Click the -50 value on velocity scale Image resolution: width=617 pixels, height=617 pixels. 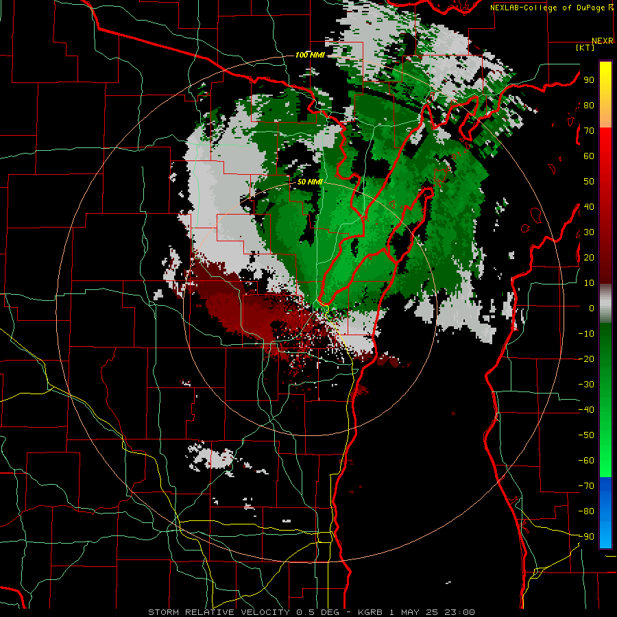[x=586, y=435]
